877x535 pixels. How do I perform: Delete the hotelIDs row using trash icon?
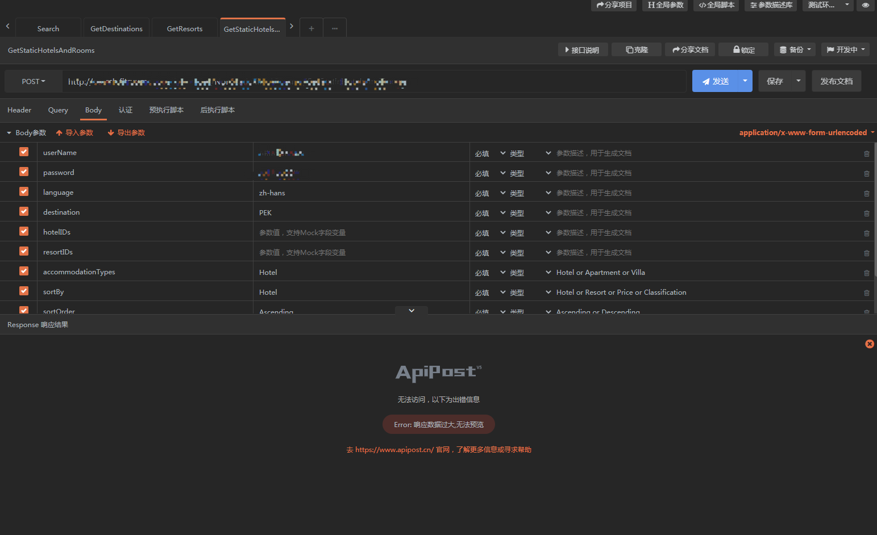coord(866,233)
